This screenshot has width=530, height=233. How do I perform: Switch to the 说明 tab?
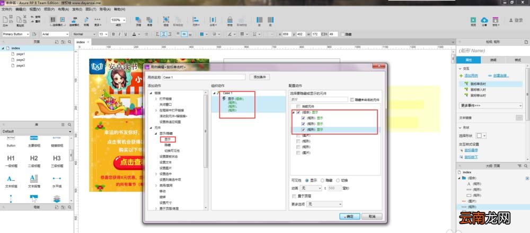click(x=493, y=60)
